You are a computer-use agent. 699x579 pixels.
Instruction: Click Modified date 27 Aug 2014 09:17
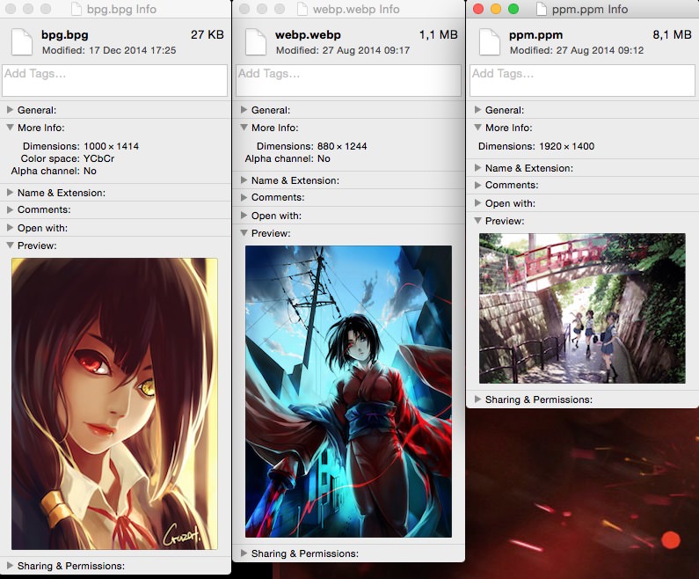[x=366, y=50]
